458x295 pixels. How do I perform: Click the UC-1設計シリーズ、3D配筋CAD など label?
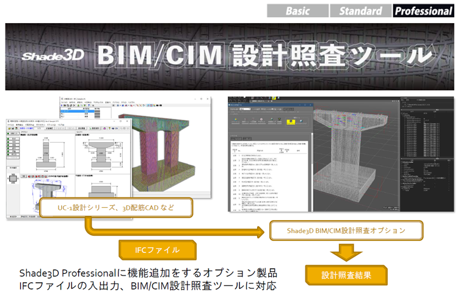(116, 208)
